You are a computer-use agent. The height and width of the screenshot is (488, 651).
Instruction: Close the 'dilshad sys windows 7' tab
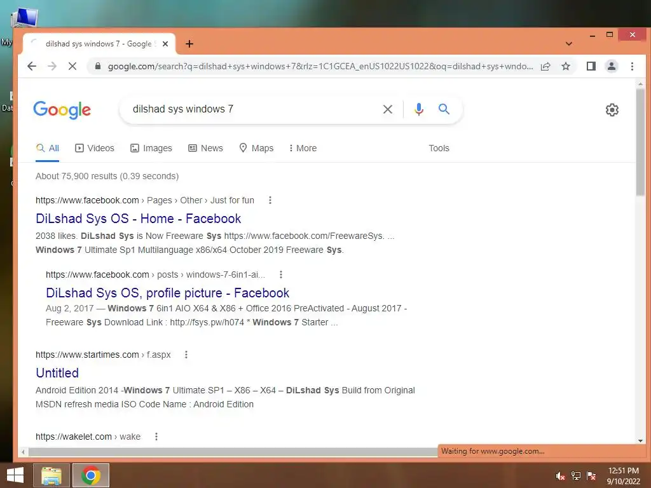pyautogui.click(x=165, y=44)
